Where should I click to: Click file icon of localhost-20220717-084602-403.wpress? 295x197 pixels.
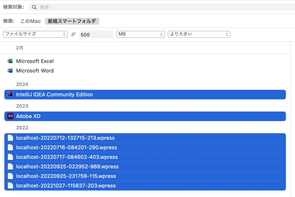10,157
